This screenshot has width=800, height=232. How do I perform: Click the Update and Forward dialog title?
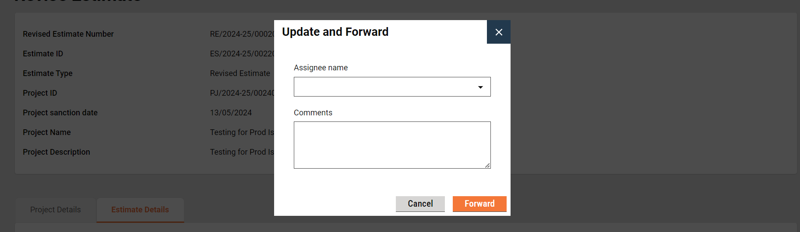(x=335, y=32)
